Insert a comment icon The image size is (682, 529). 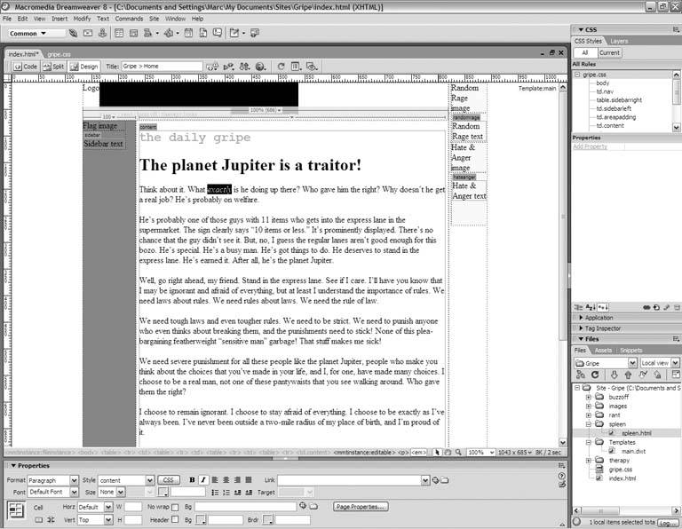click(x=217, y=33)
